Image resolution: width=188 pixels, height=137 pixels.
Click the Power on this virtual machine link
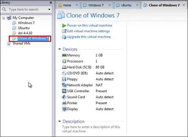tap(90, 25)
